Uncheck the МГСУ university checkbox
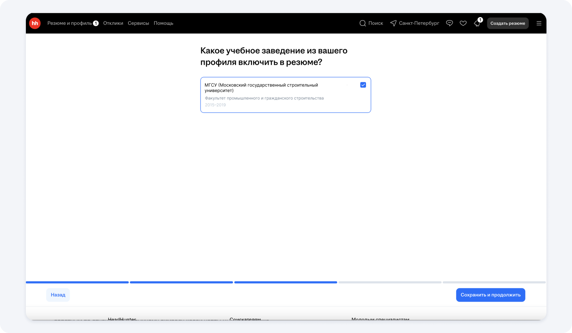The height and width of the screenshot is (333, 572). coord(363,85)
